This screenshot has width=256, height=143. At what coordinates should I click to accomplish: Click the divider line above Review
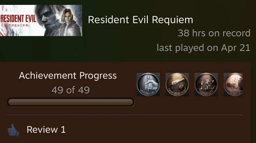pyautogui.click(x=125, y=115)
